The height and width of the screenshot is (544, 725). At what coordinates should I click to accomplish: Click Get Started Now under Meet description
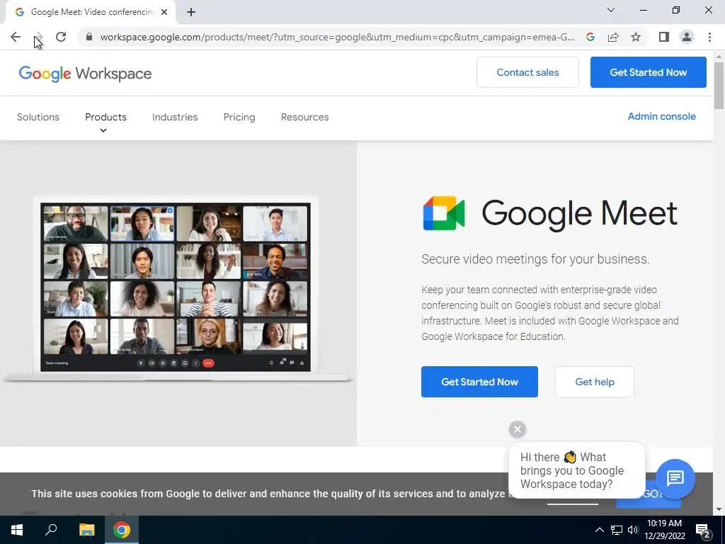point(479,382)
